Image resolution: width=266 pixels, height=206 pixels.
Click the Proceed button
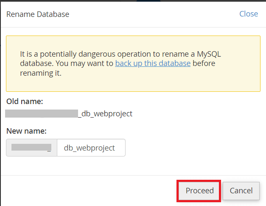coord(199,191)
